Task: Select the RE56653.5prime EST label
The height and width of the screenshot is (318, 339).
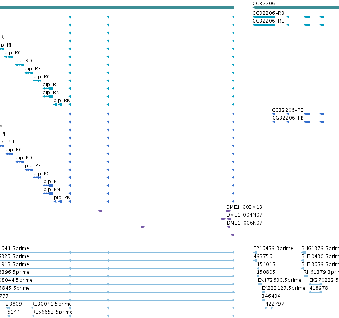Action: click(x=52, y=312)
